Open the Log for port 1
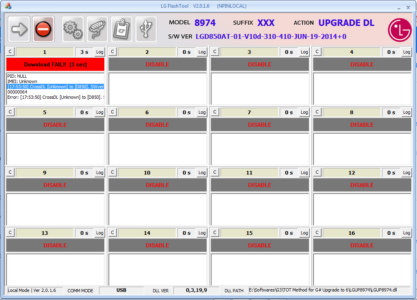The image size is (417, 300). tap(100, 52)
